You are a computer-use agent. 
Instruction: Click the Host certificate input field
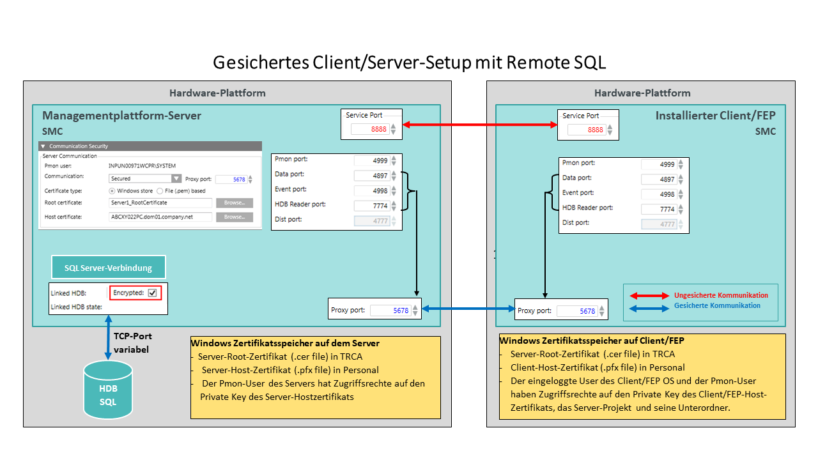tap(160, 217)
